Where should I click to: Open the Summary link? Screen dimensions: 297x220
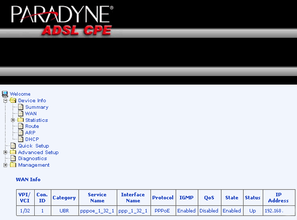(x=37, y=107)
